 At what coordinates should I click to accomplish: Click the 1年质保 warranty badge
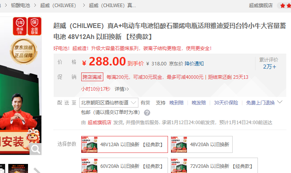20,26
